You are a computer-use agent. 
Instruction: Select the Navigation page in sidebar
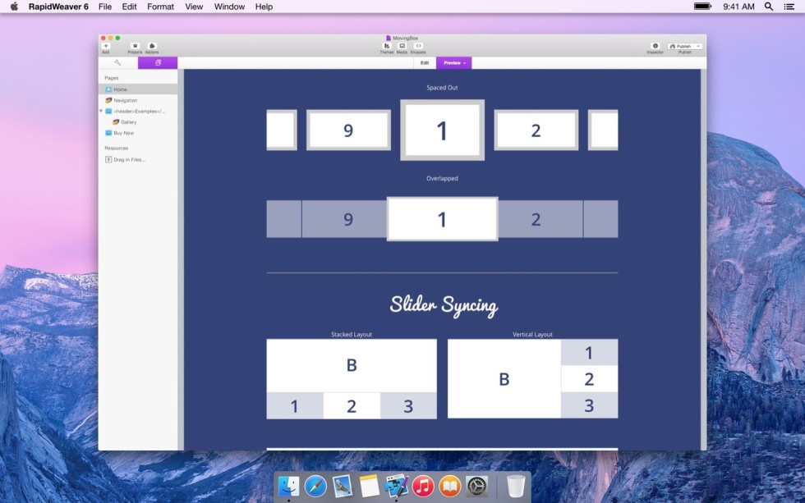click(138, 100)
